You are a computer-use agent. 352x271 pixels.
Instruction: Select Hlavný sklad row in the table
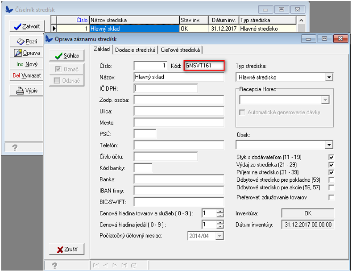tap(134, 29)
